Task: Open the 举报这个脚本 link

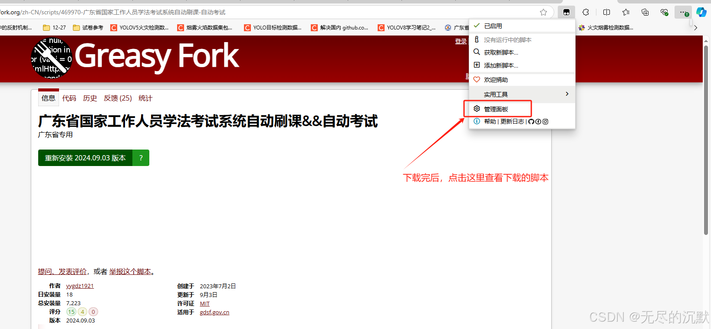Action: [130, 271]
